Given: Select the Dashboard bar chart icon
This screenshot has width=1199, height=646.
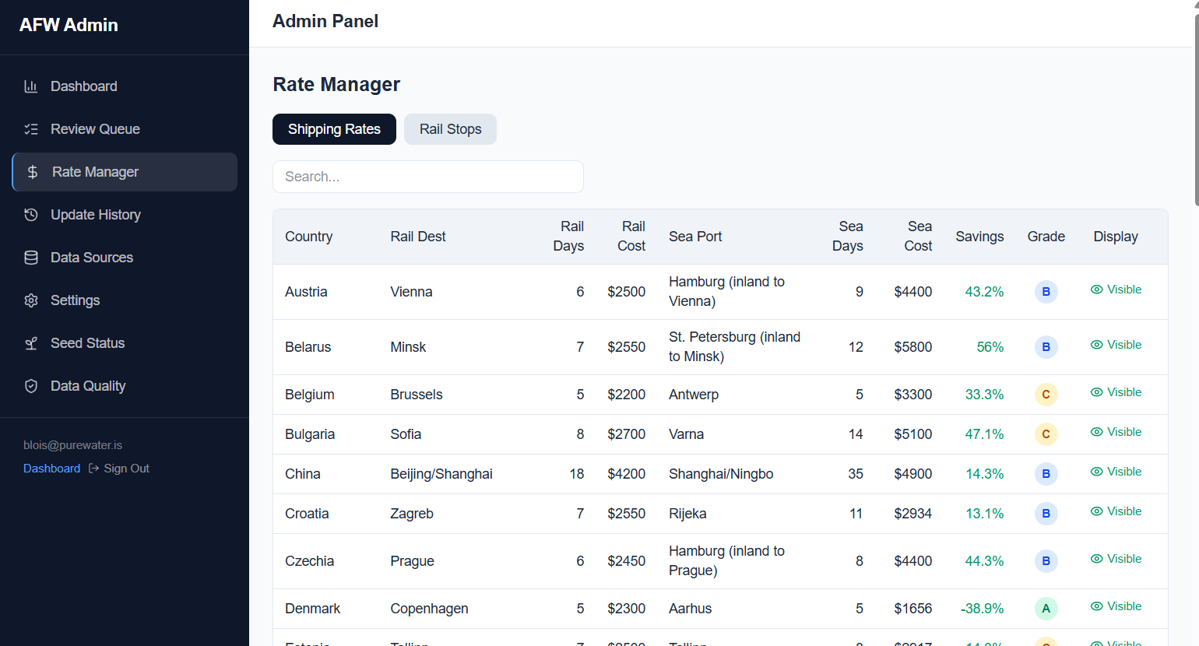Looking at the screenshot, I should pos(30,86).
